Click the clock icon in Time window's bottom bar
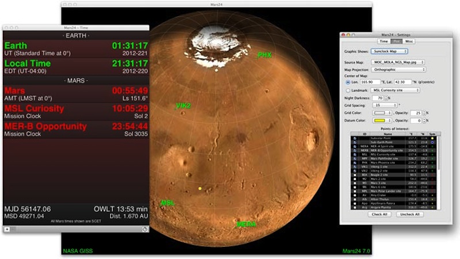Viewport: 460px width, 259px height. [145, 230]
